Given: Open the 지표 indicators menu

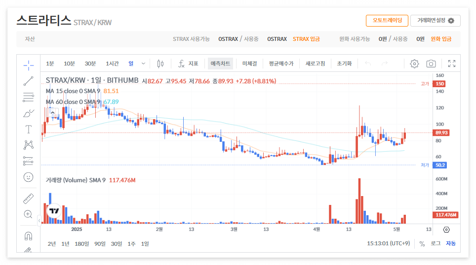Looking at the screenshot, I should [188, 64].
